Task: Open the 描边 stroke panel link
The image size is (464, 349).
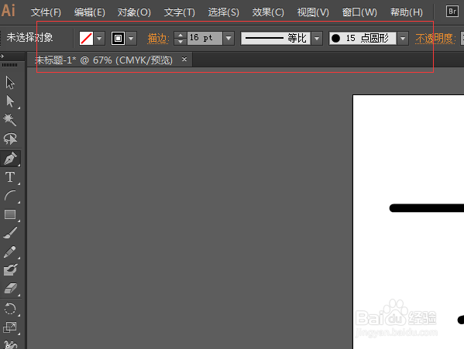Action: (x=158, y=39)
